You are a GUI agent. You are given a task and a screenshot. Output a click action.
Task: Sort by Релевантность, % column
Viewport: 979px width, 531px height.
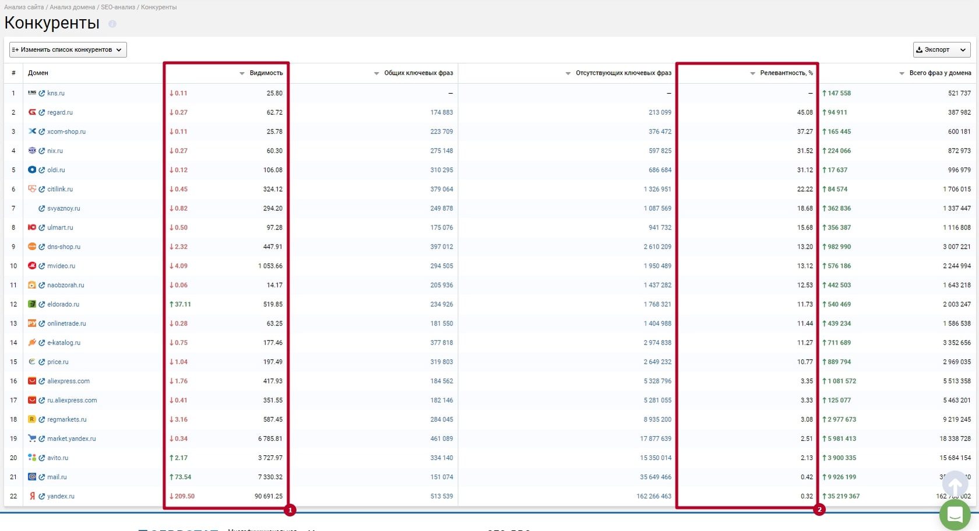click(x=781, y=73)
